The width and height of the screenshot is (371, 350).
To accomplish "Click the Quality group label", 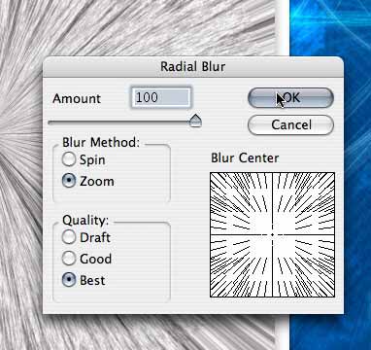I will click(x=85, y=221).
